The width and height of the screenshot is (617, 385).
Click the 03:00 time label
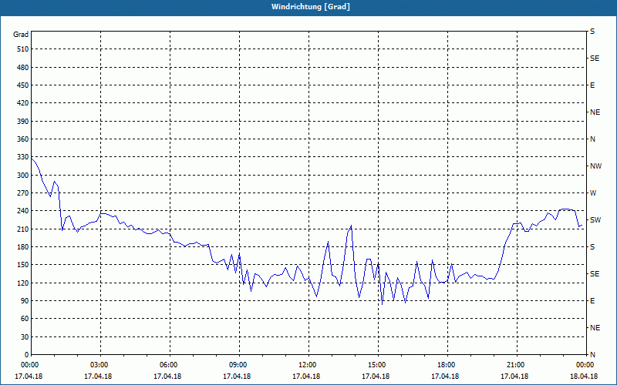pos(101,364)
